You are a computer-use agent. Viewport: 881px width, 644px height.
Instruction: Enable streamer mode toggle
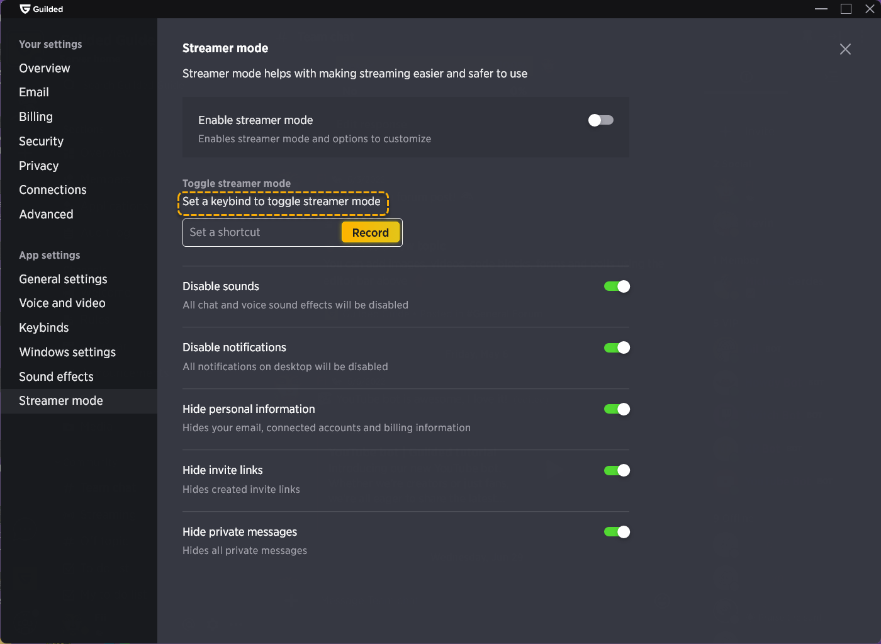600,120
